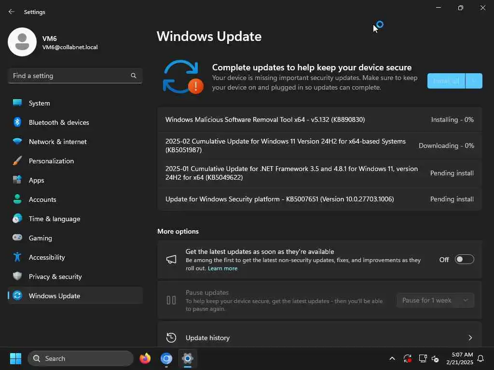This screenshot has width=494, height=370.
Task: Open Chrome from the taskbar
Action: [166, 358]
